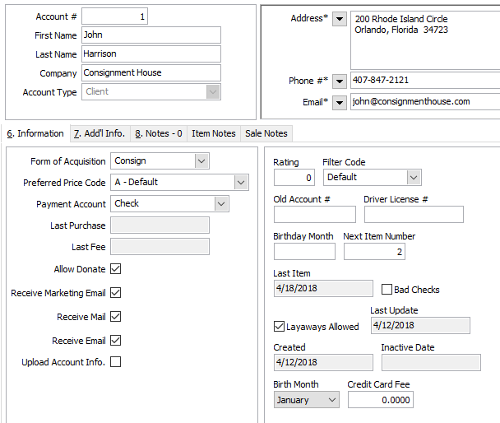This screenshot has width=500, height=423.
Task: Click the email field john@consignmenthouse.com
Action: [x=425, y=102]
